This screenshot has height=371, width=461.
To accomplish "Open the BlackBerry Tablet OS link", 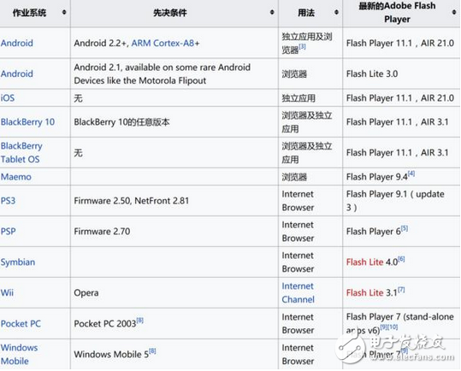I will 21,152.
